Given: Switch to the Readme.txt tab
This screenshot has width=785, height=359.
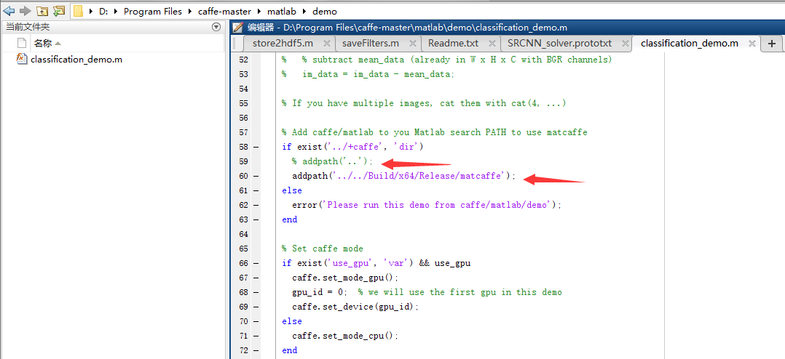Looking at the screenshot, I should [453, 44].
